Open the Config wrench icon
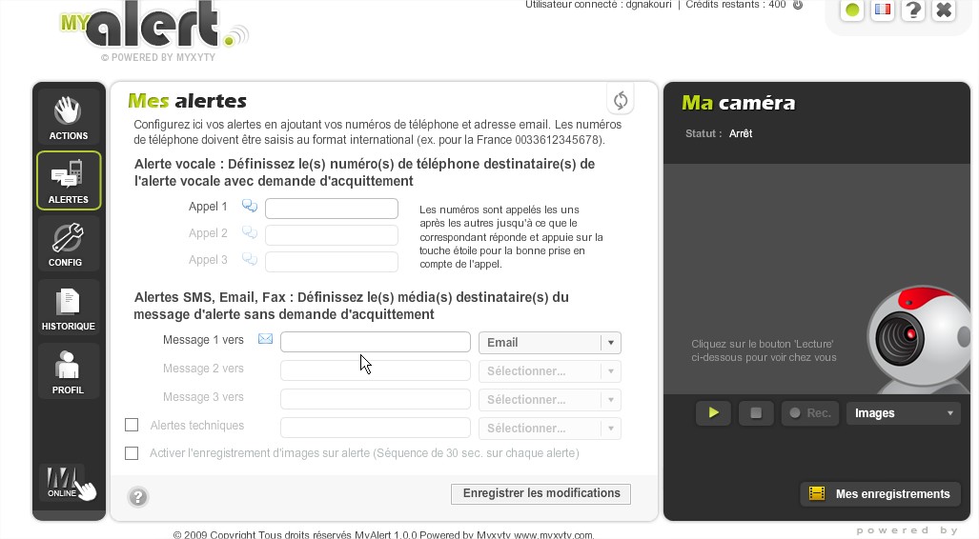This screenshot has height=539, width=979. click(x=68, y=244)
